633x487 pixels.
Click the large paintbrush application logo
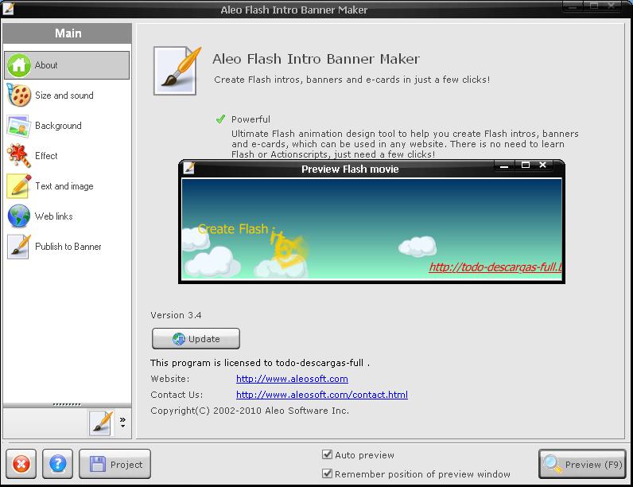click(177, 71)
